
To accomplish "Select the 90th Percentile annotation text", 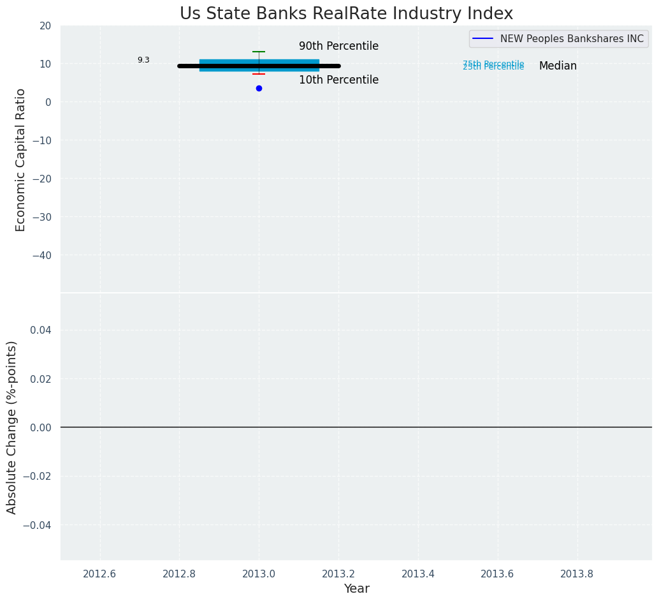I will (338, 46).
